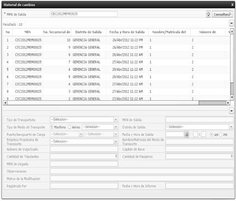
Task: Open the transport type dropdown next to Aéreo
Action: (116, 127)
